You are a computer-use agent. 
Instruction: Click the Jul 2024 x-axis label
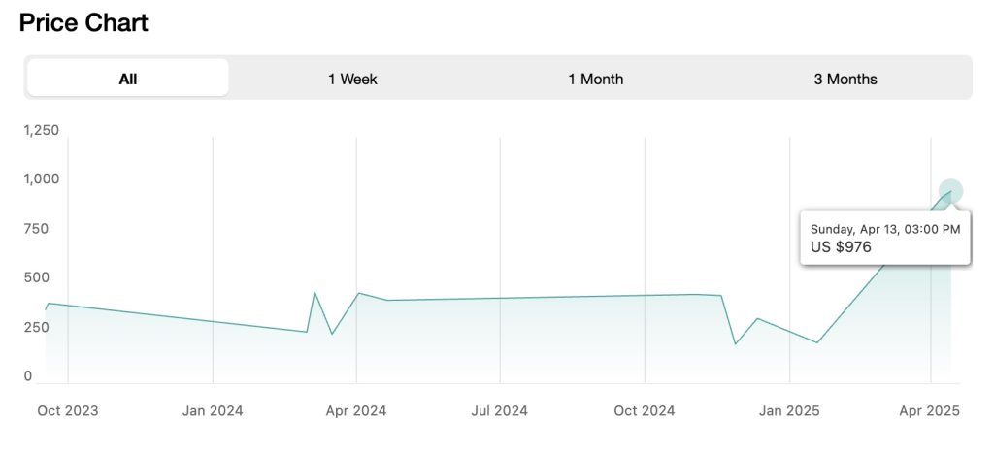click(x=500, y=411)
